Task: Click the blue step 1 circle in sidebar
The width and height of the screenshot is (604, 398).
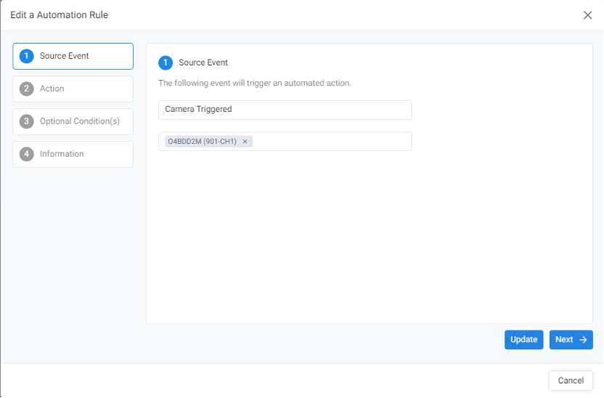Action: coord(27,56)
